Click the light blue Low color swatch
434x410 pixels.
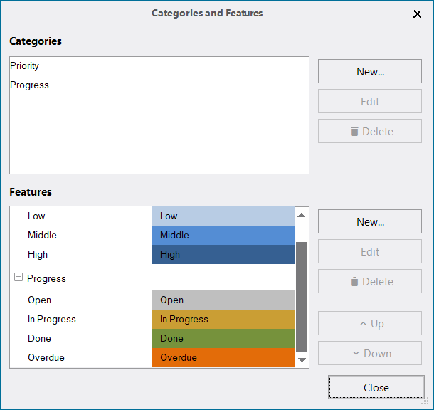coord(223,216)
